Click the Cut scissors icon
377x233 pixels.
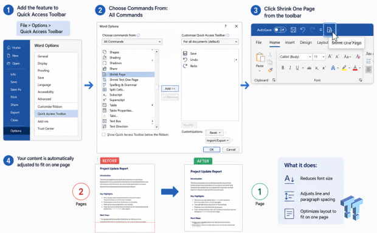pyautogui.click(x=270, y=55)
